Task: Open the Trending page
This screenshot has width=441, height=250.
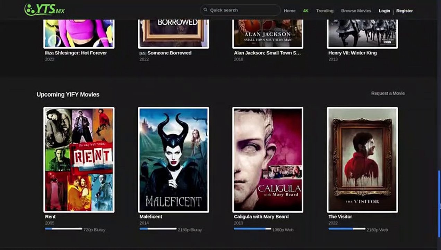Action: [x=325, y=11]
